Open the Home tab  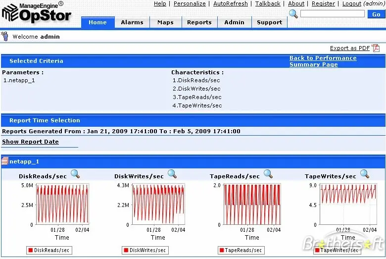click(97, 22)
